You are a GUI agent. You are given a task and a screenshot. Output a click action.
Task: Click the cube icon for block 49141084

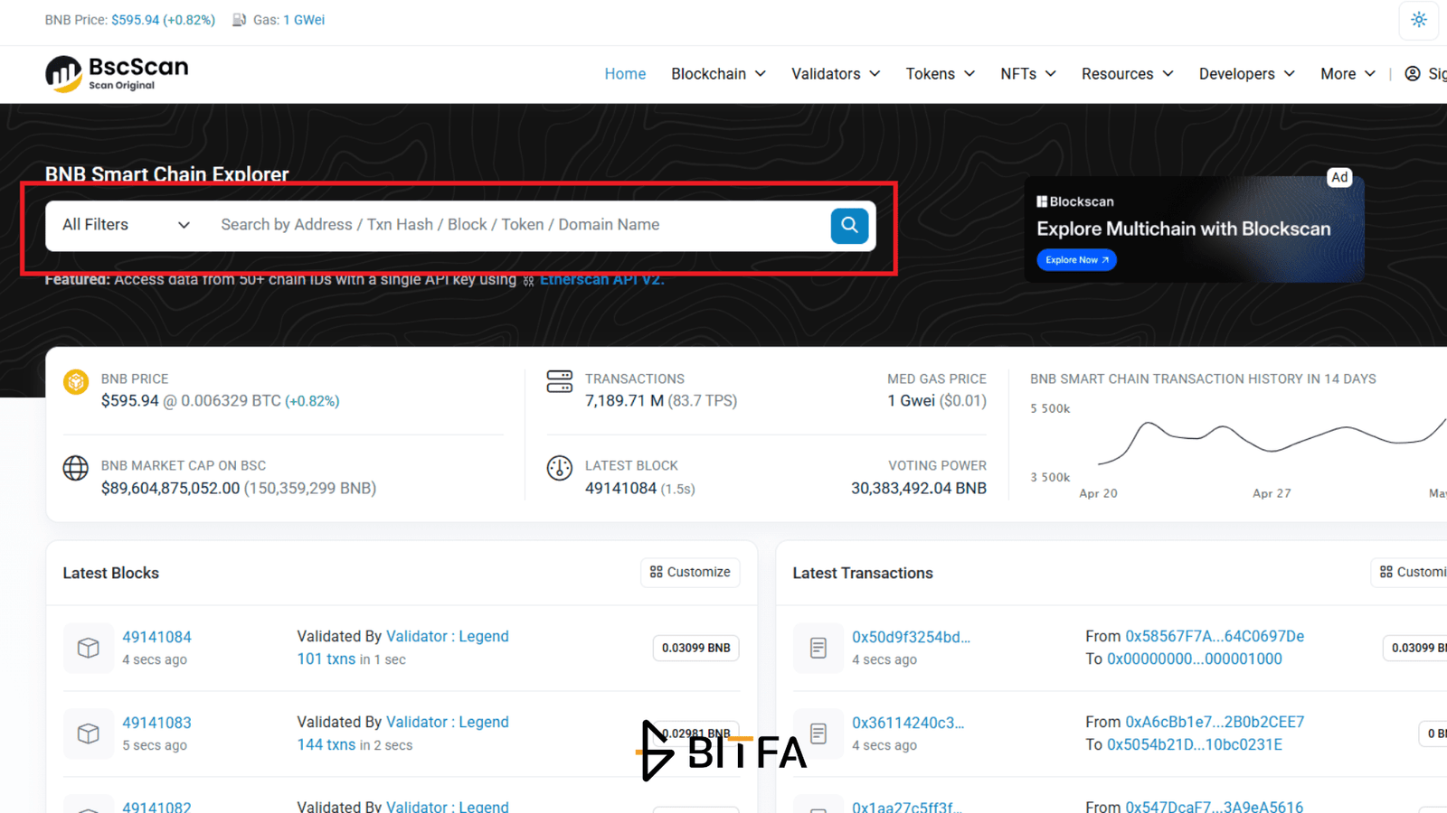coord(89,648)
